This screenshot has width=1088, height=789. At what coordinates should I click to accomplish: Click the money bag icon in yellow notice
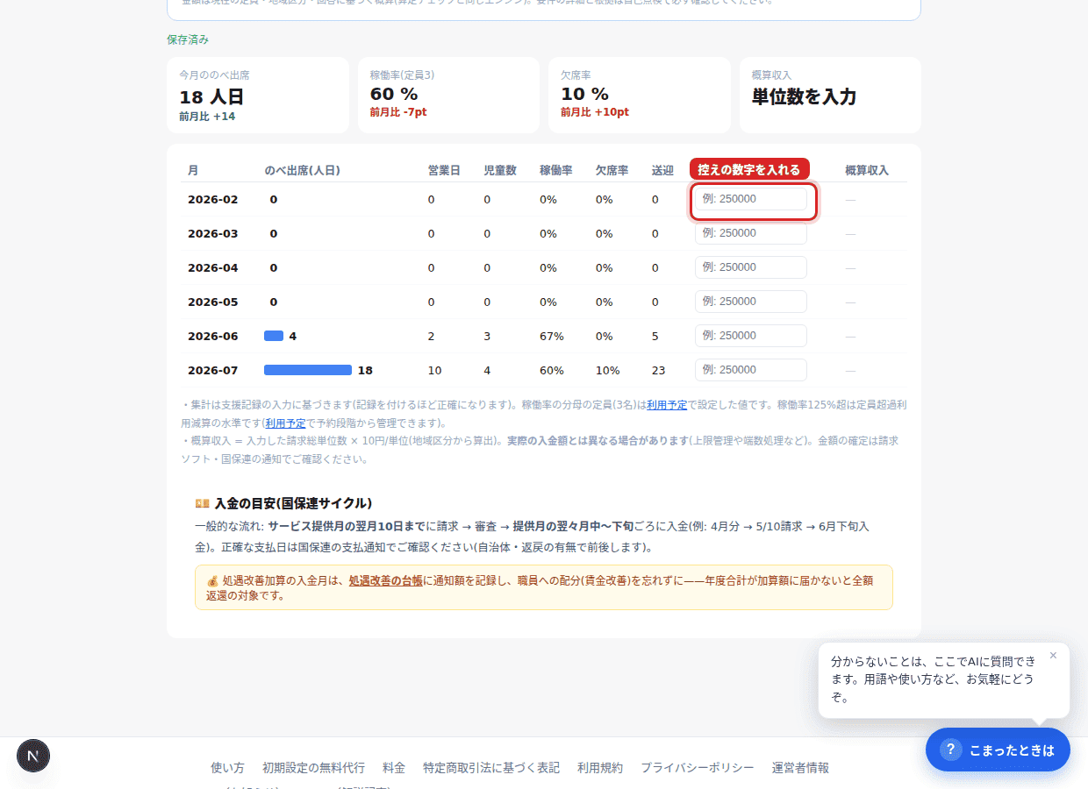[x=212, y=580]
